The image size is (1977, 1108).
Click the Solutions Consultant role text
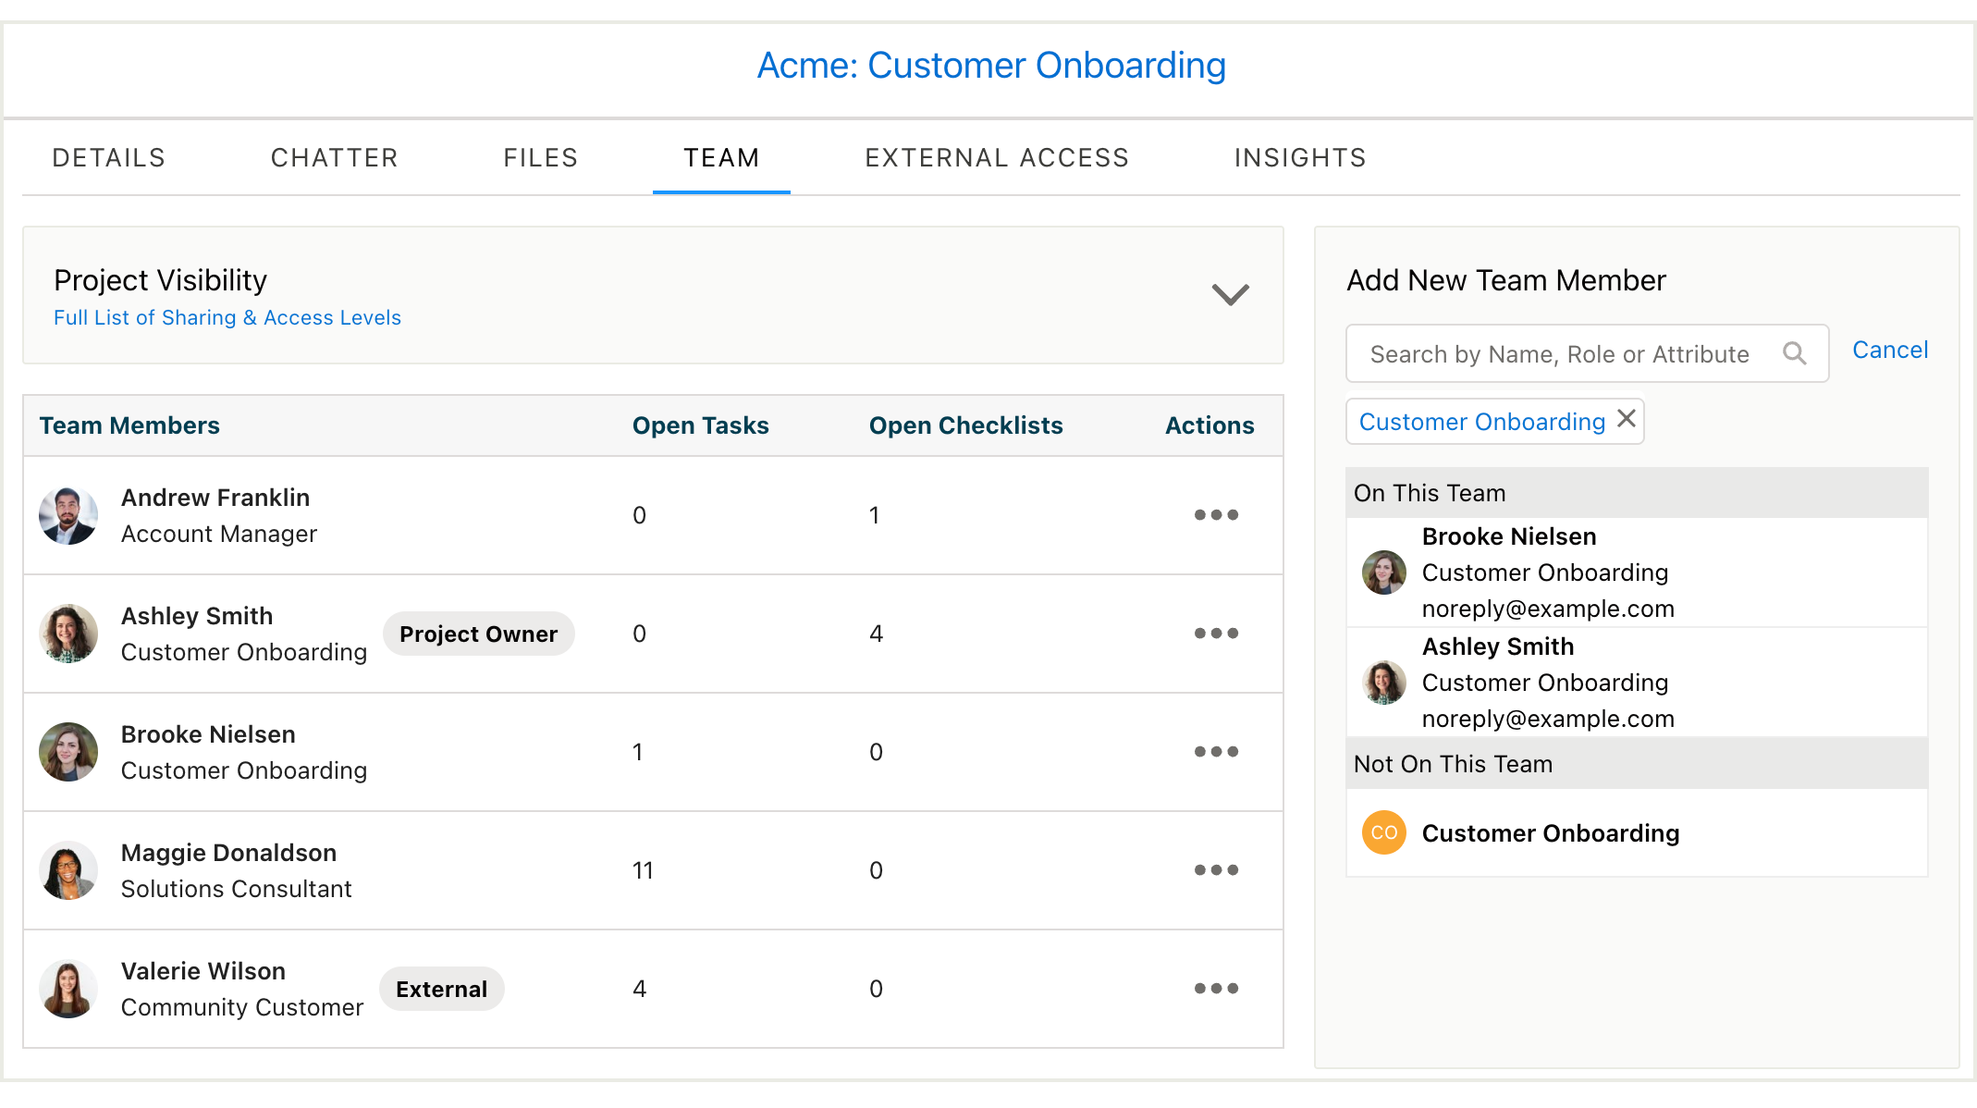click(236, 889)
